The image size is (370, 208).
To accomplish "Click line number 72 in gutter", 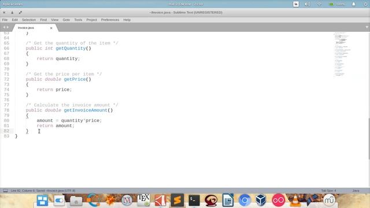I will click(x=6, y=79).
